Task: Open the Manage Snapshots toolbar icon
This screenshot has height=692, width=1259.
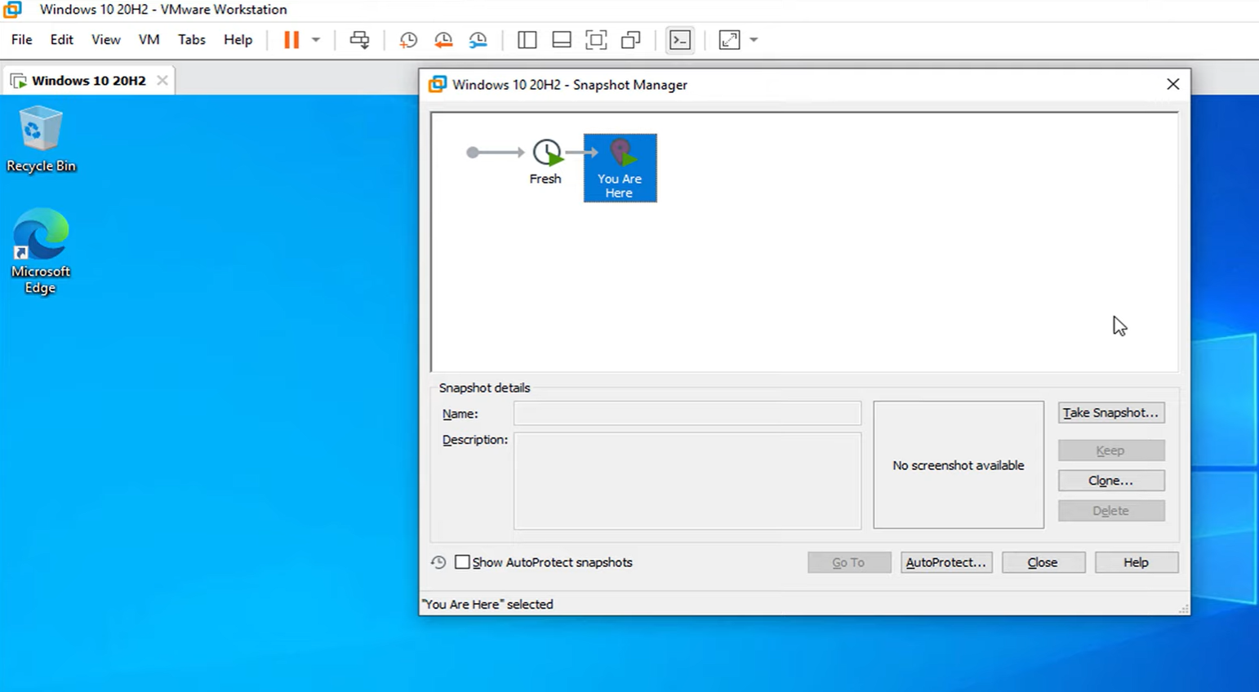Action: (x=478, y=40)
